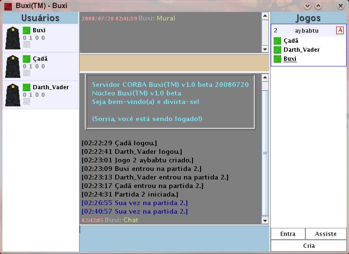
Task: Click the keyboard icon under Darth_Vader's score
Action: (x=27, y=102)
